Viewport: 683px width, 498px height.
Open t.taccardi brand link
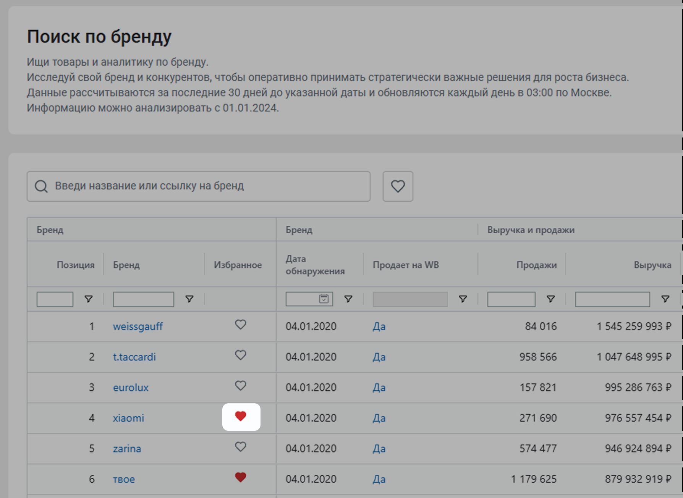coord(134,357)
